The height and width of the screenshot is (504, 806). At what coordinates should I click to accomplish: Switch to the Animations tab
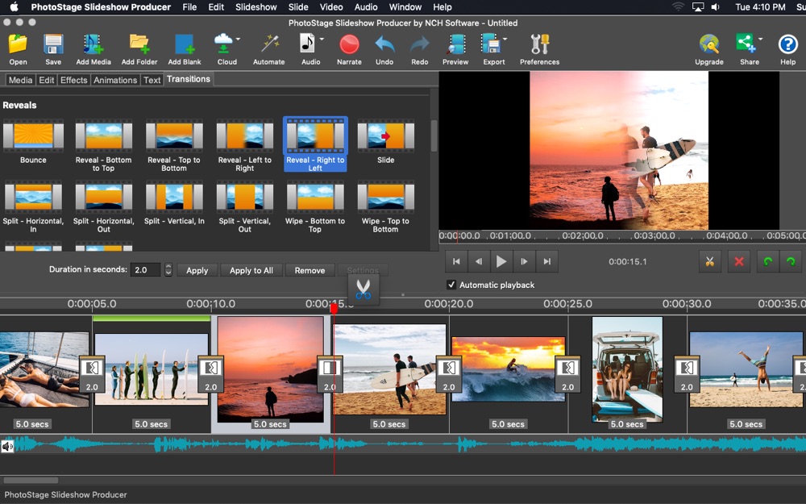click(x=115, y=80)
